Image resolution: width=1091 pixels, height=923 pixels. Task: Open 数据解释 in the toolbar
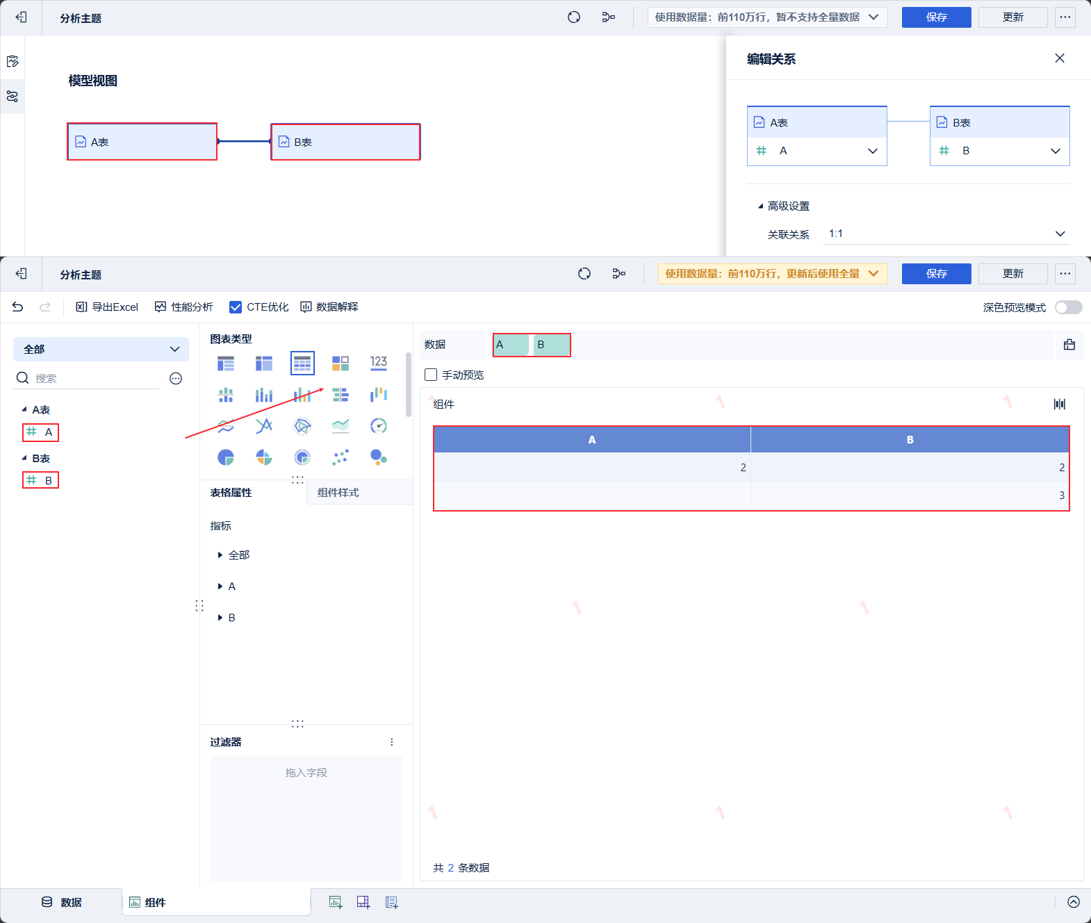click(329, 307)
